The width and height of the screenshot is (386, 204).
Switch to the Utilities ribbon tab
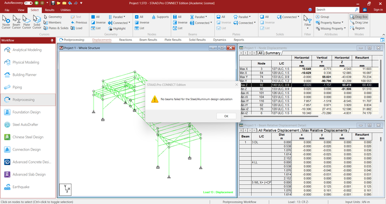[66, 10]
